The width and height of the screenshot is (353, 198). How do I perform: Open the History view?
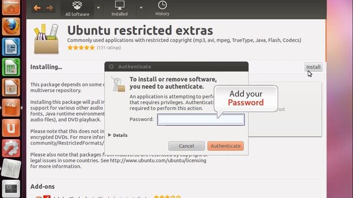click(162, 9)
